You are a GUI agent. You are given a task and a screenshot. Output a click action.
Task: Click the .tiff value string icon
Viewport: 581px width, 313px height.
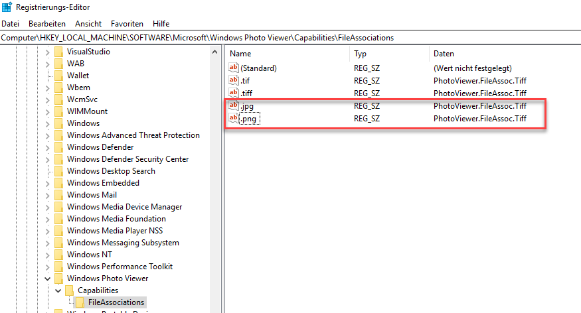pos(234,93)
